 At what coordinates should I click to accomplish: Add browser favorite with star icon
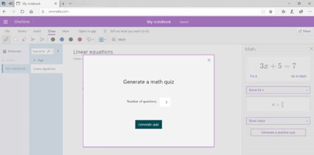[270, 12]
